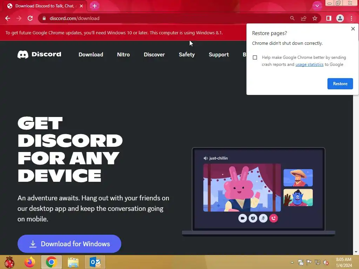This screenshot has height=269, width=359.
Task: Open the Safety nav item
Action: click(x=187, y=54)
